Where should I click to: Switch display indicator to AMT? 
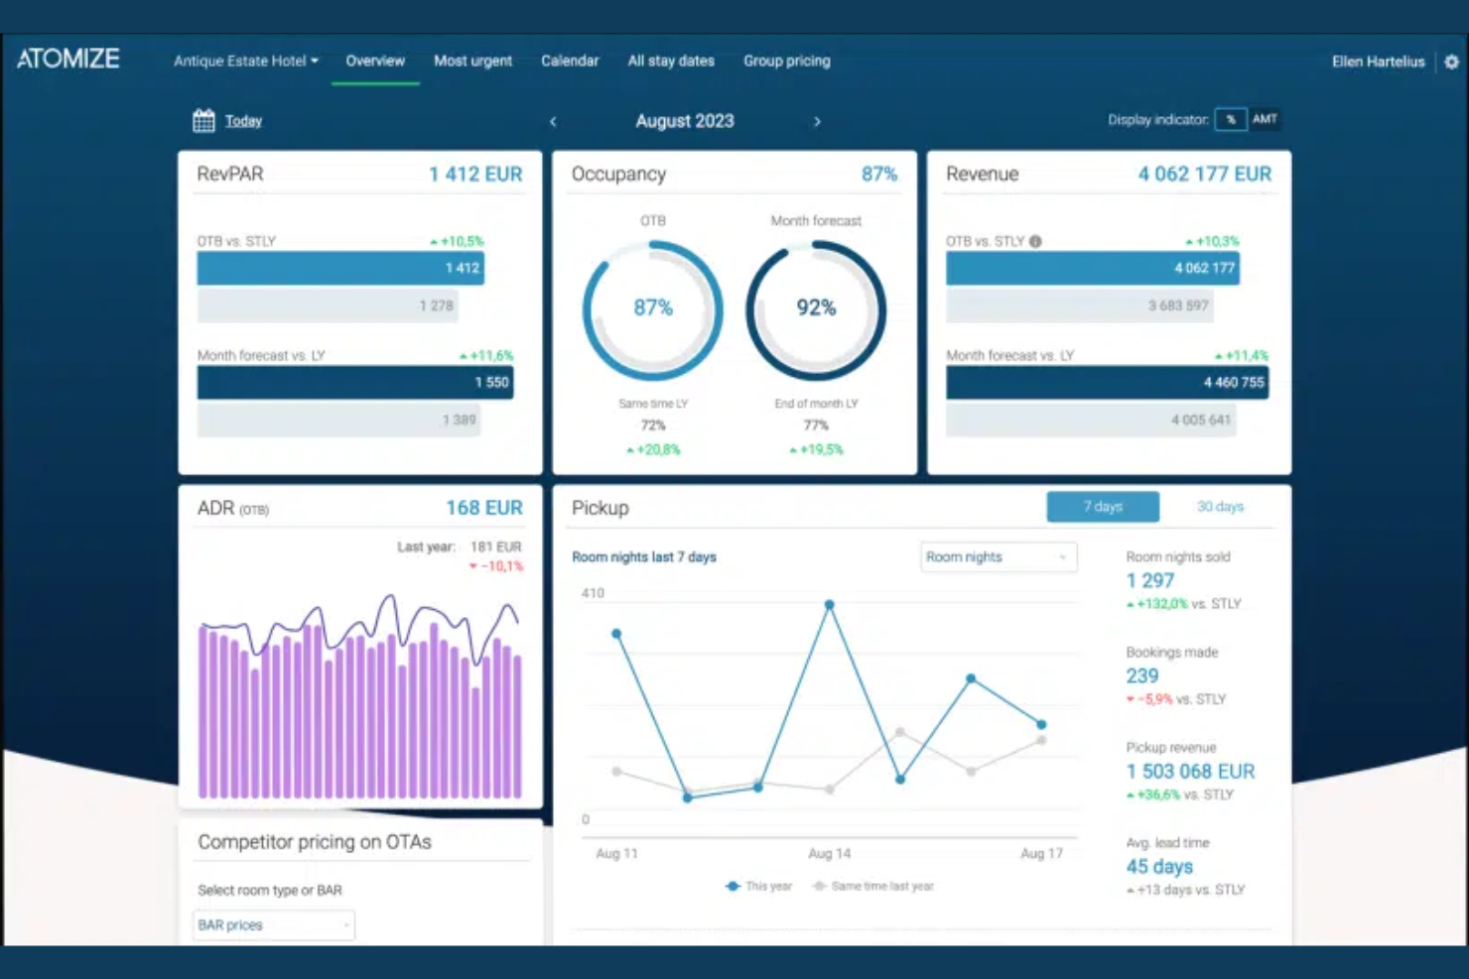click(x=1267, y=119)
